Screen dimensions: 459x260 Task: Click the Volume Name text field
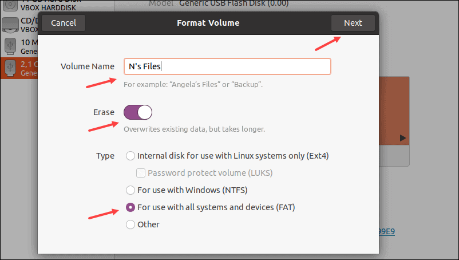coord(227,66)
